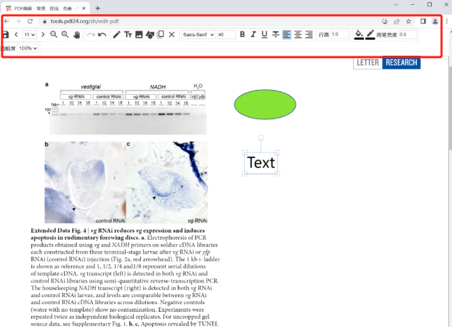
Task: Select the 'Text' text box
Action: (261, 162)
